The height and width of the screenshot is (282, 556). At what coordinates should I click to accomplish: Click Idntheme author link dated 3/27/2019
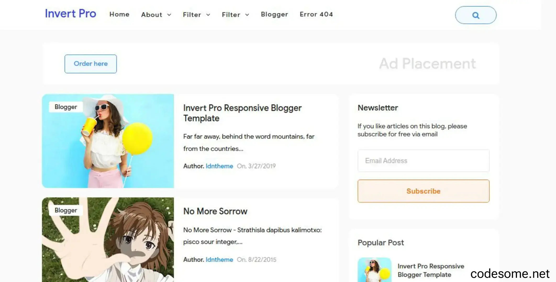[219, 166]
